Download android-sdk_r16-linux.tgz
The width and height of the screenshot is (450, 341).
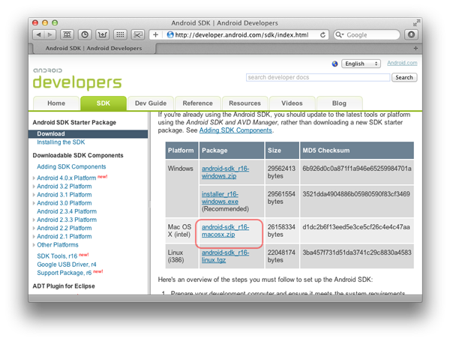pos(225,256)
